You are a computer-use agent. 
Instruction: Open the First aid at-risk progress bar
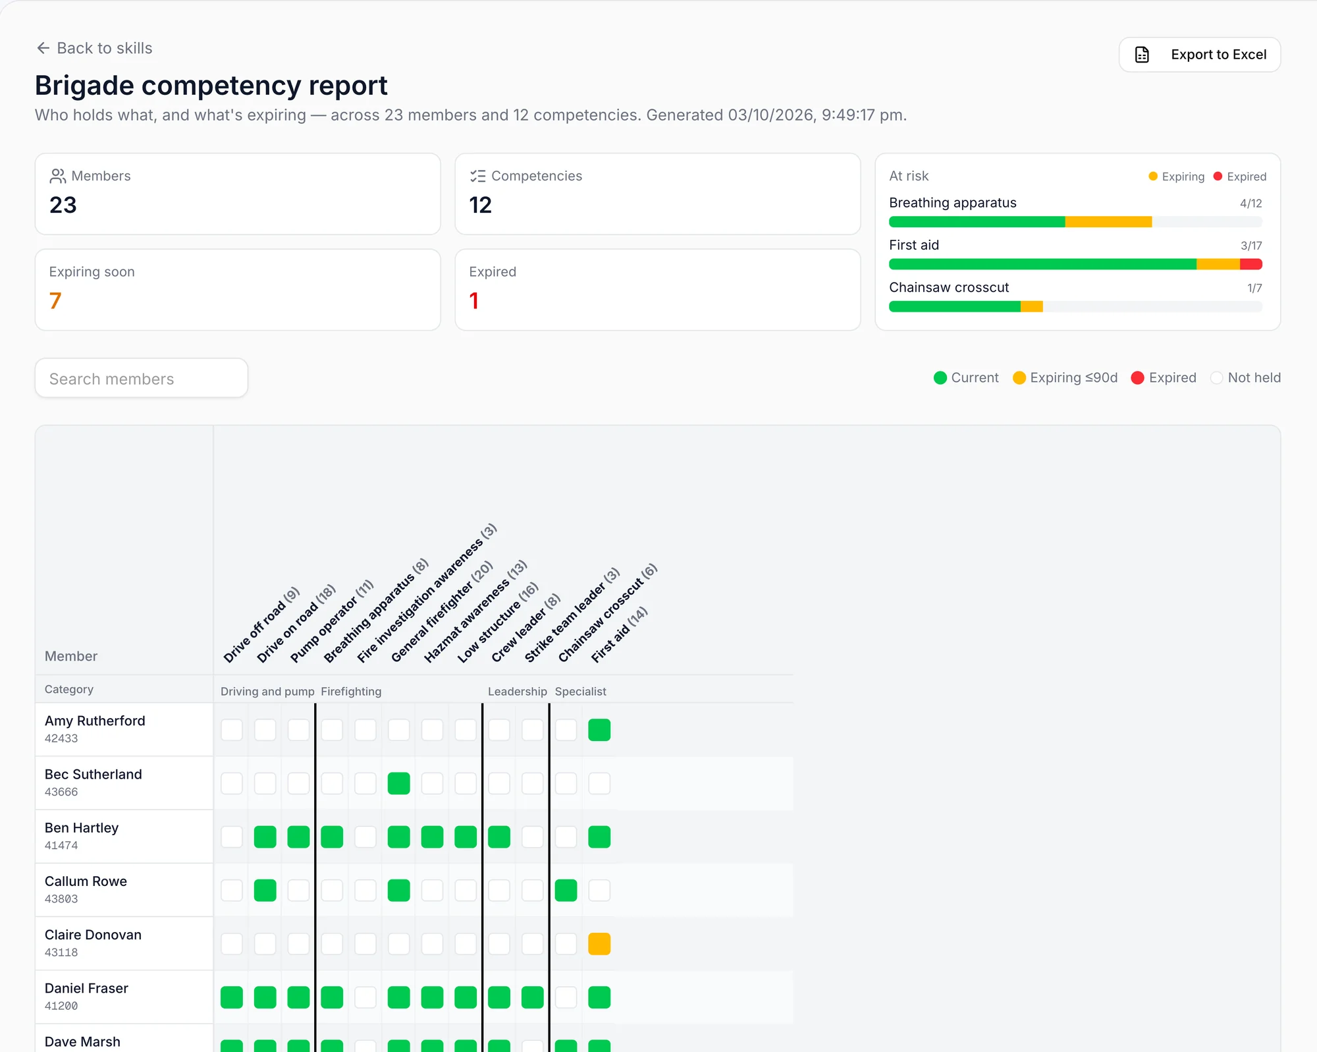[1075, 264]
